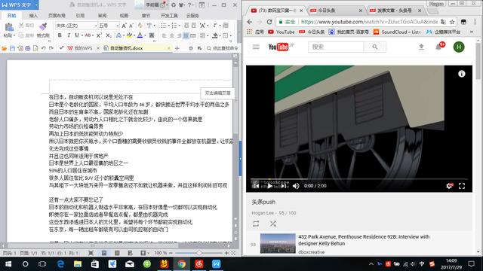Adjust WPS zoom slider handle

coord(199,253)
